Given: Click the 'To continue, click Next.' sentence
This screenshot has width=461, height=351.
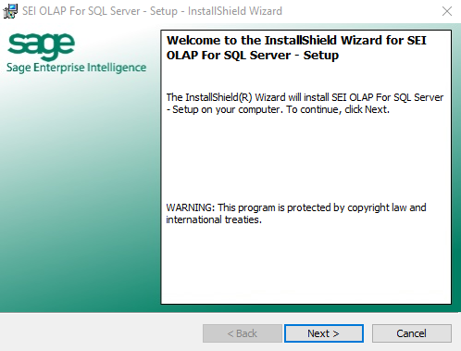Looking at the screenshot, I should tap(338, 109).
